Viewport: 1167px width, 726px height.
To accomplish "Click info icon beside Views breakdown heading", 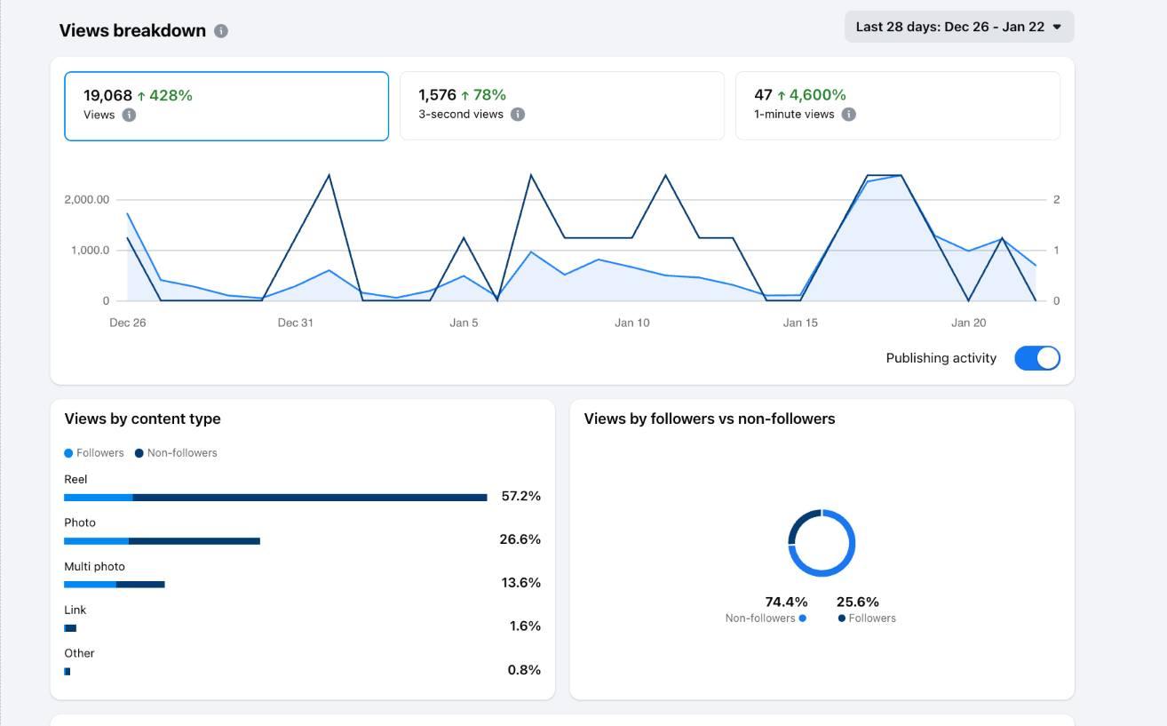I will [221, 31].
